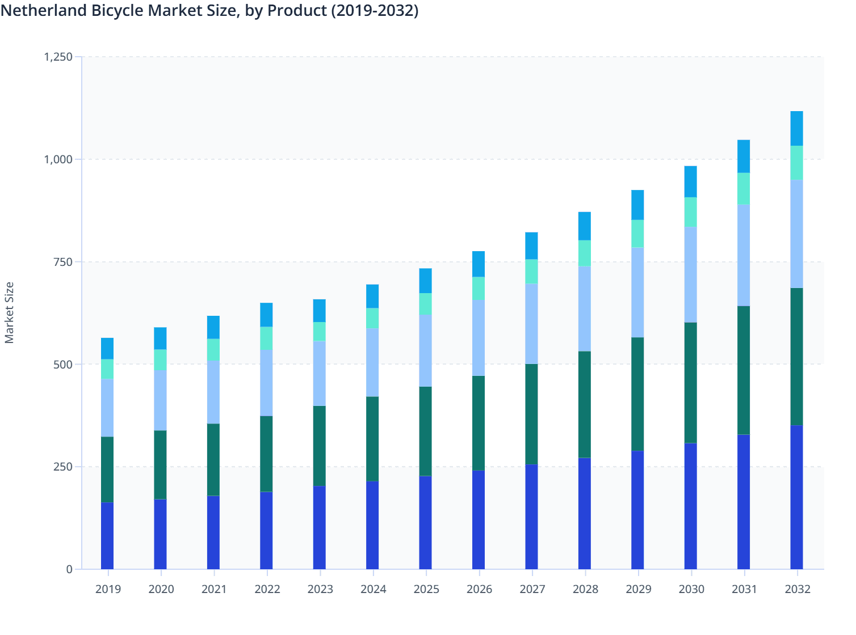
Task: Select the 2032 x-axis label
Action: (x=797, y=589)
